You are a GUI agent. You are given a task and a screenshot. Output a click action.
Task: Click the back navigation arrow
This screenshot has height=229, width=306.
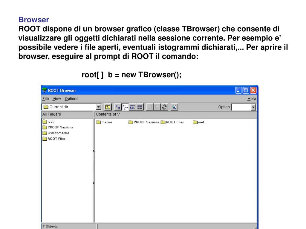tap(150, 107)
